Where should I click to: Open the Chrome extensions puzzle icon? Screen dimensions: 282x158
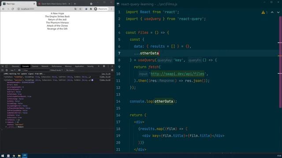(91, 9)
